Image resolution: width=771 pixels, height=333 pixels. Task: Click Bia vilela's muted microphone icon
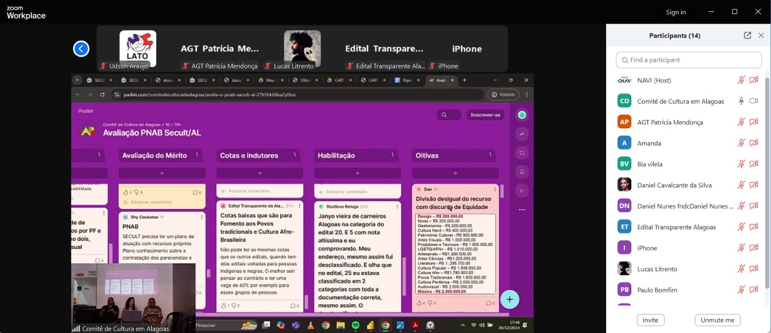tap(741, 164)
